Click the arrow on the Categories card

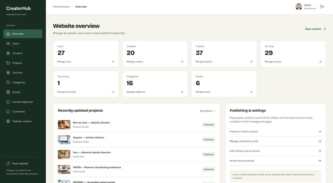[182, 92]
